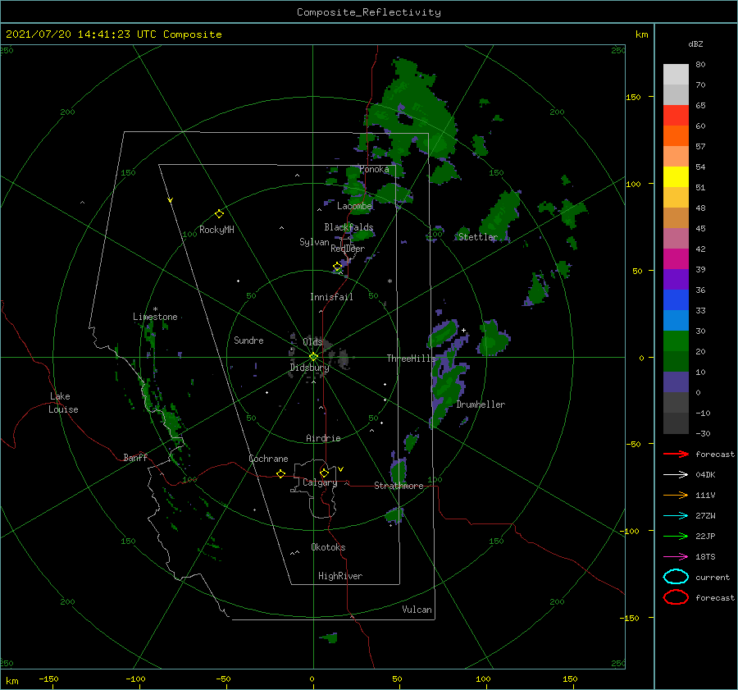Click the Lacombe town label
Screen dimensions: 738x690
[354, 206]
